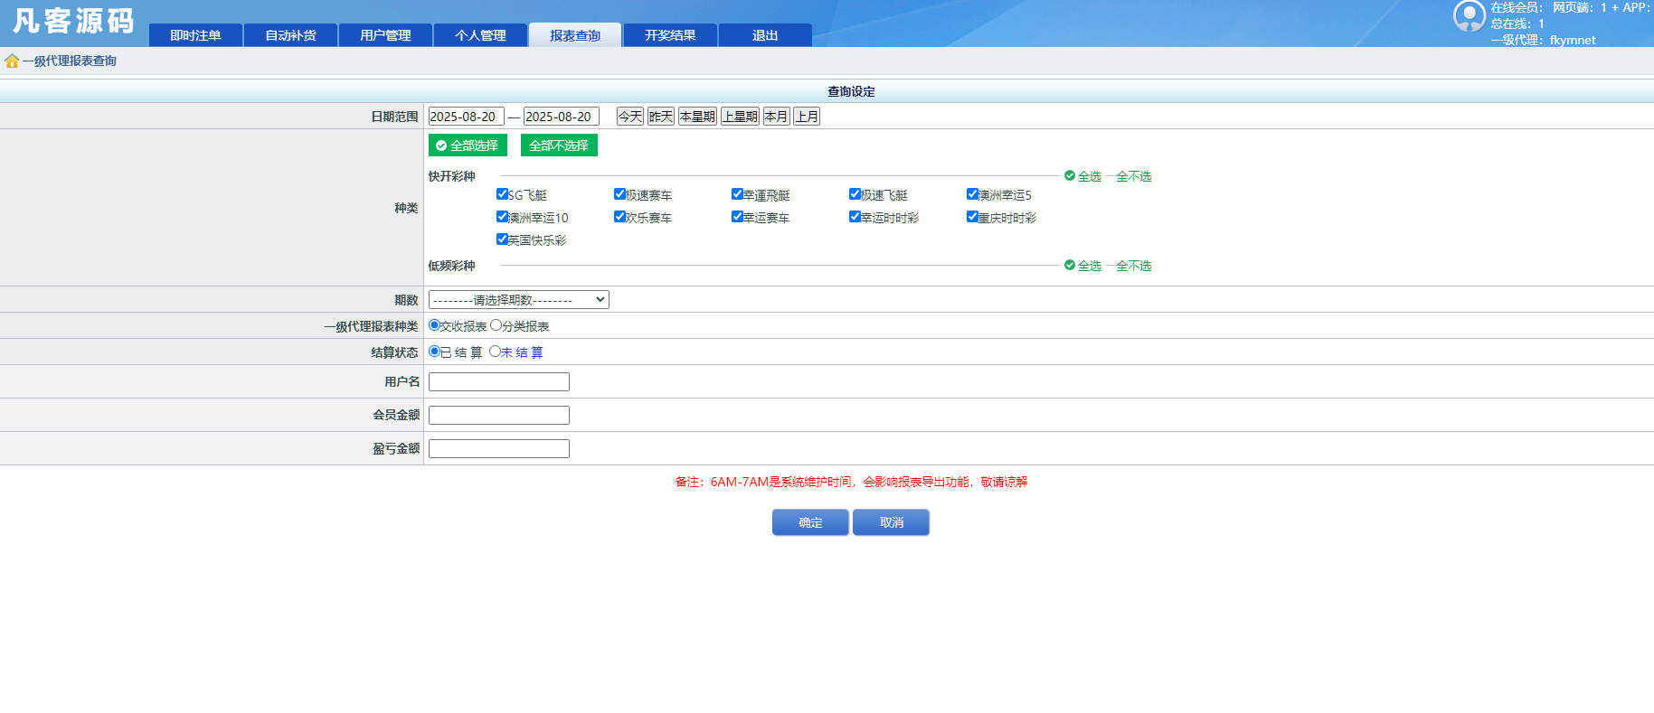This screenshot has width=1654, height=713.
Task: Select the 分类报表 radio button
Action: point(496,325)
